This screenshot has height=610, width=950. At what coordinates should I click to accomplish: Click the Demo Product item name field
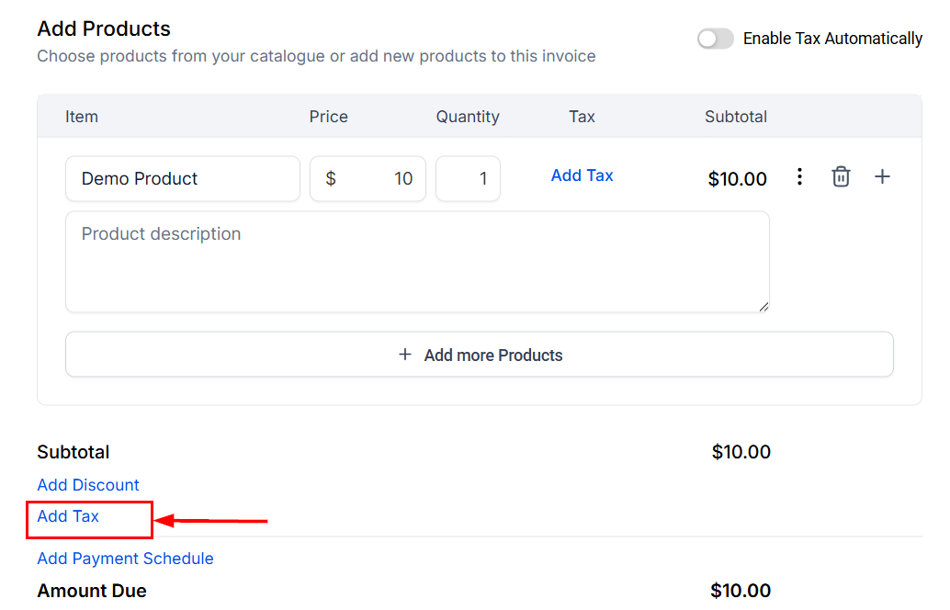pyautogui.click(x=182, y=179)
